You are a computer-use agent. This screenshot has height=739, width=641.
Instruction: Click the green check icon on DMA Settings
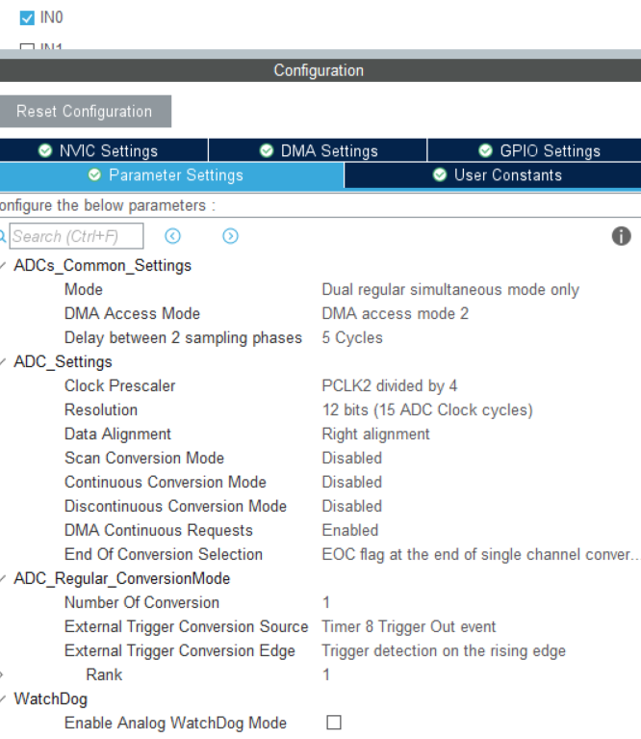click(x=267, y=151)
